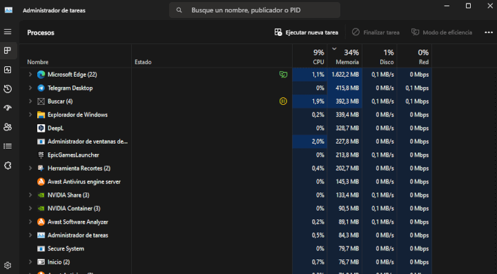The height and width of the screenshot is (274, 497).
Task: Click the yellow suspended icon on Buscar row
Action: click(283, 101)
